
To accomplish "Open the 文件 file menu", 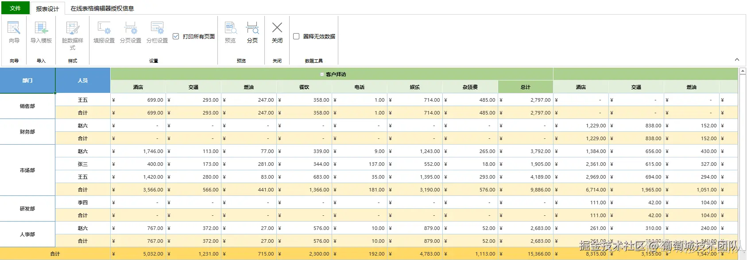I will [15, 8].
